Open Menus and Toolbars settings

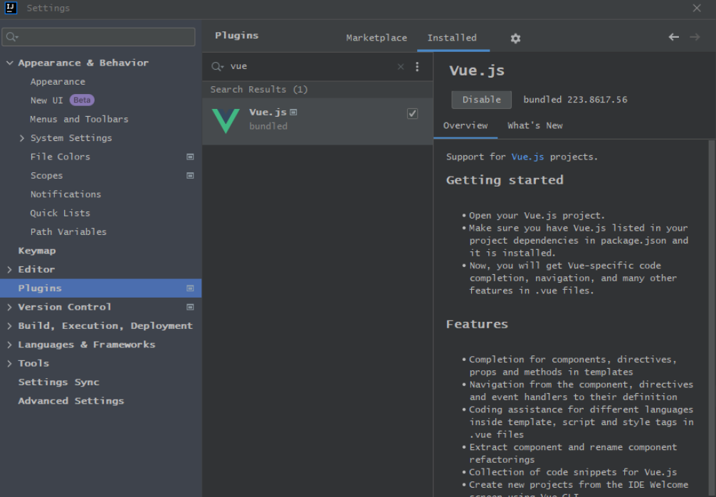click(x=79, y=119)
